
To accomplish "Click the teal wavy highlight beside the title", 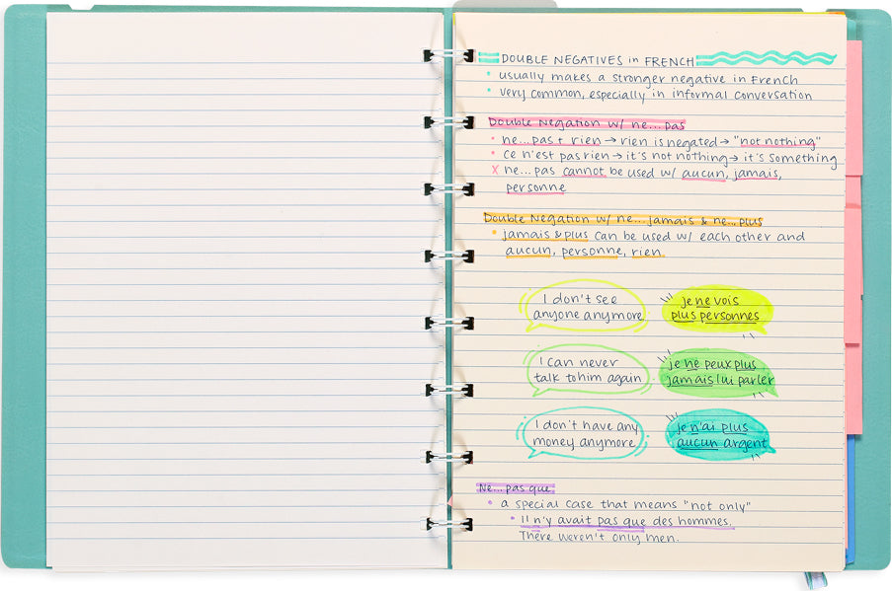I will [x=766, y=59].
